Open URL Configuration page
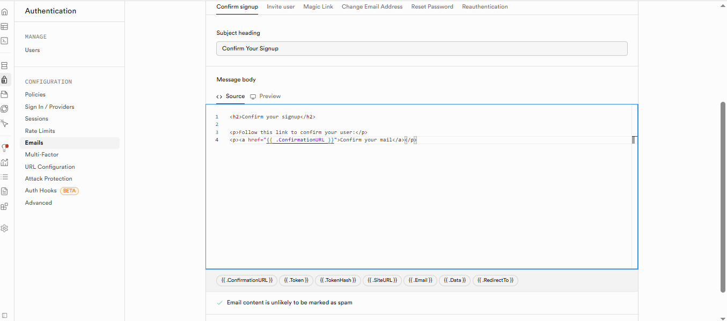 (50, 167)
